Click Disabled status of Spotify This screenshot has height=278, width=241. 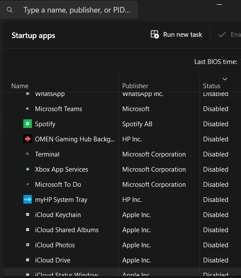216,124
